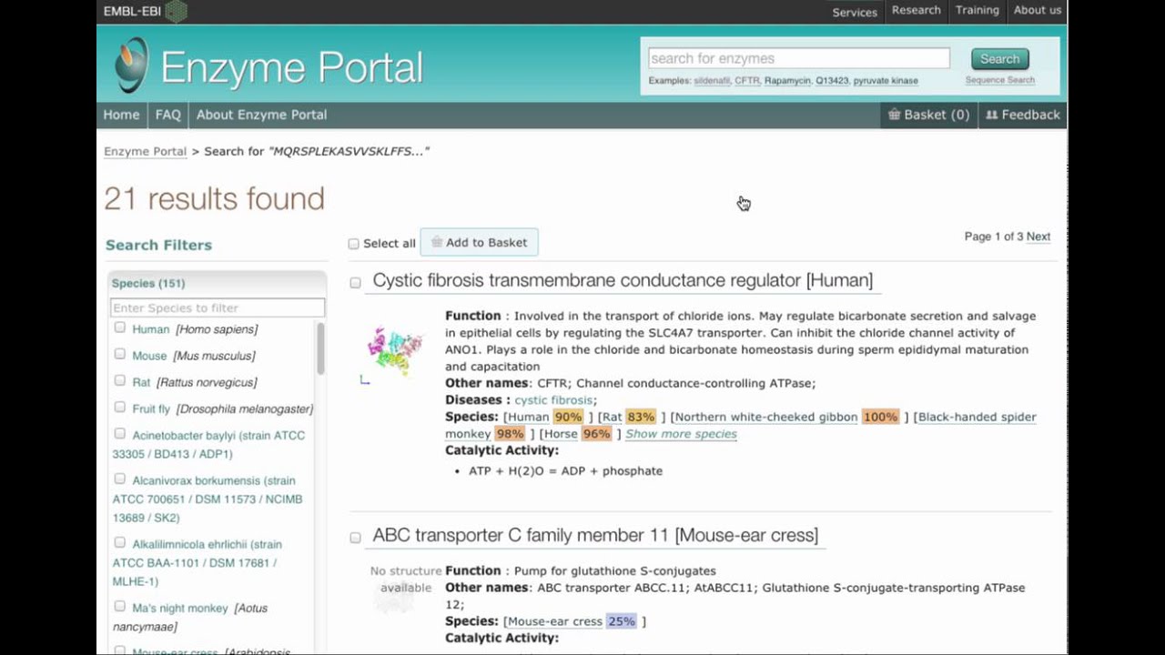Click the Add to Basket button
1165x655 pixels.
coord(479,243)
